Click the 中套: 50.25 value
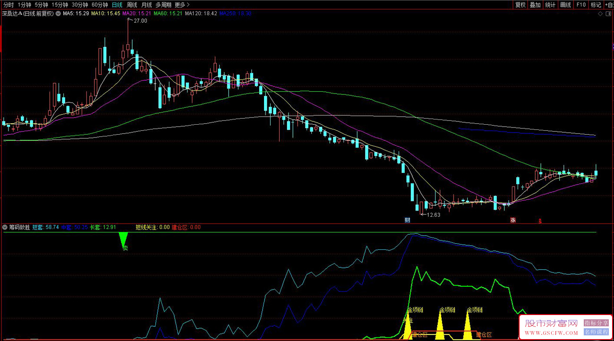 point(75,227)
